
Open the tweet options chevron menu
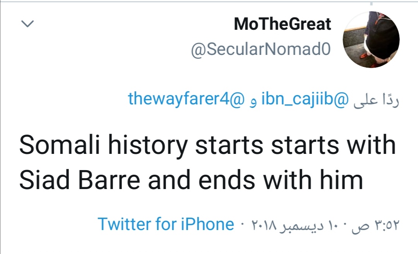coord(27,24)
